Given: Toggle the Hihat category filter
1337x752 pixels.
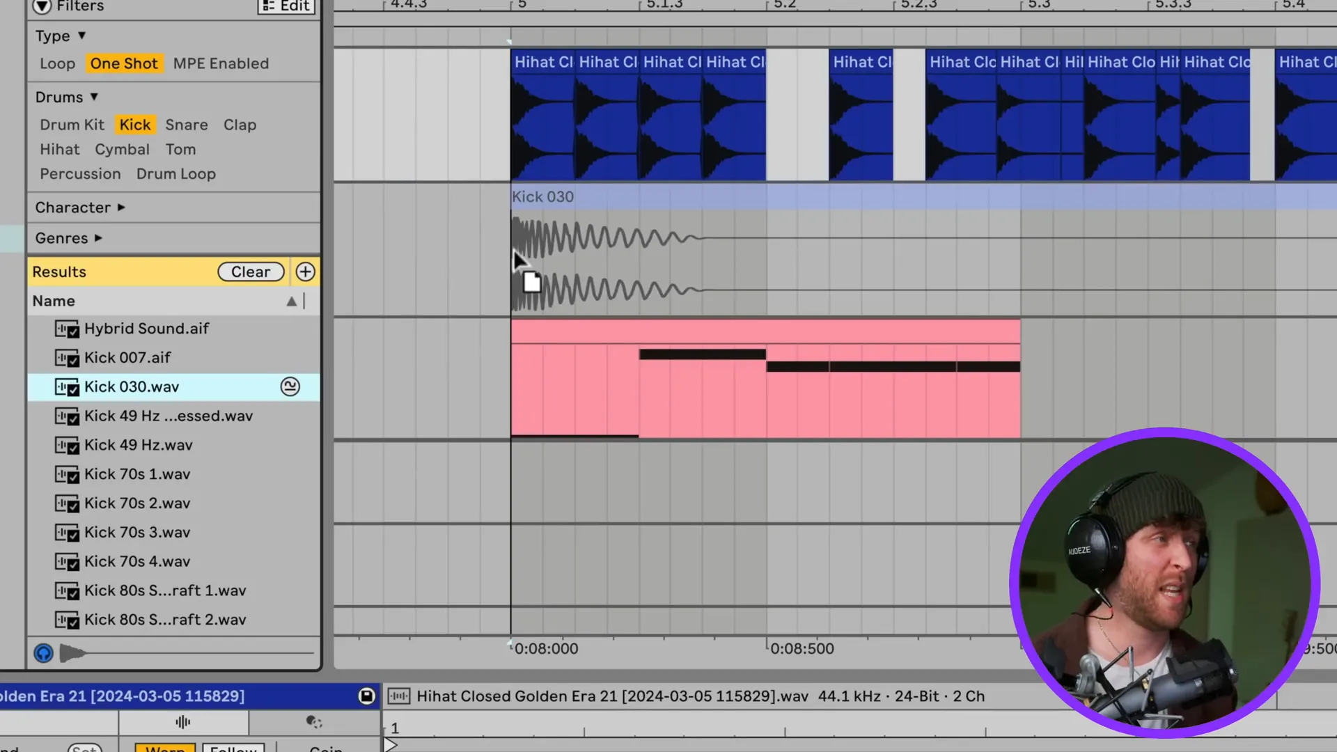Looking at the screenshot, I should 58,149.
